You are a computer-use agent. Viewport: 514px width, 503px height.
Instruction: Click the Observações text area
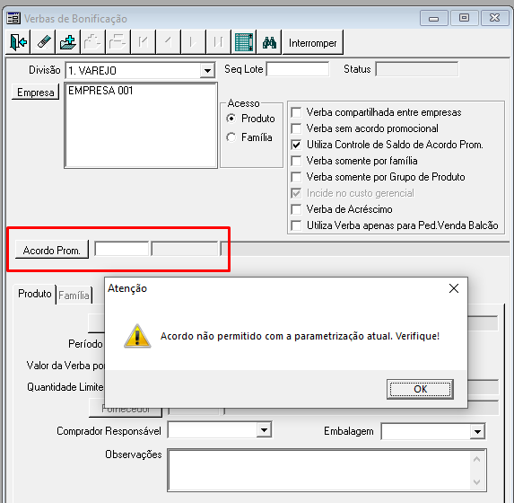pos(320,470)
